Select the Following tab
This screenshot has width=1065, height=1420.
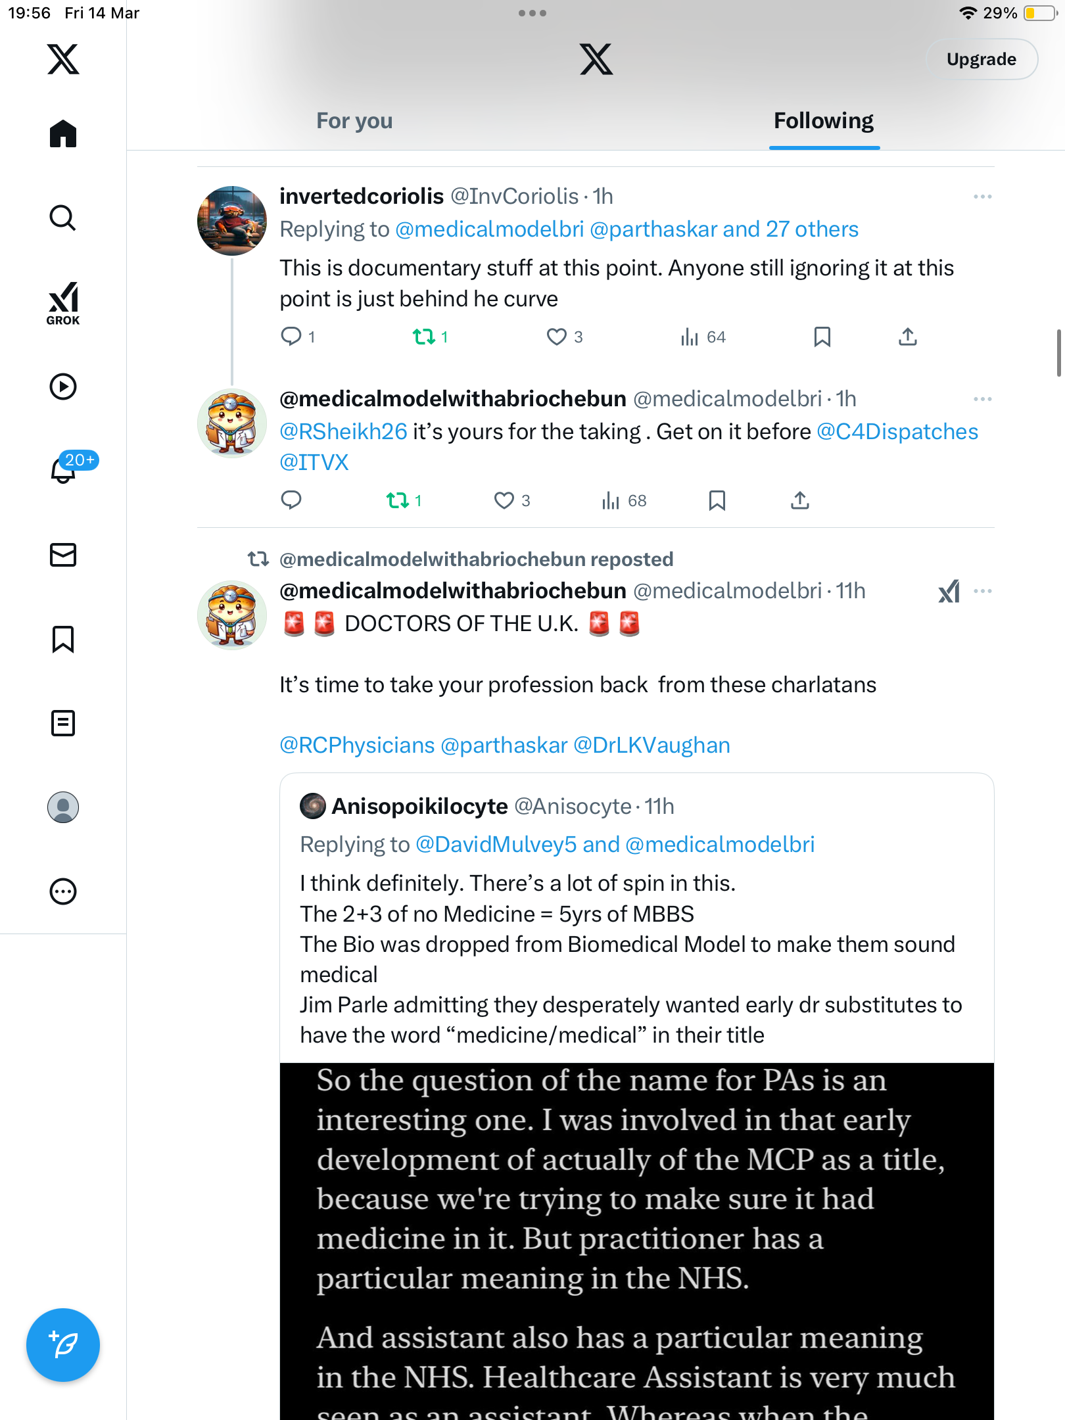point(824,121)
